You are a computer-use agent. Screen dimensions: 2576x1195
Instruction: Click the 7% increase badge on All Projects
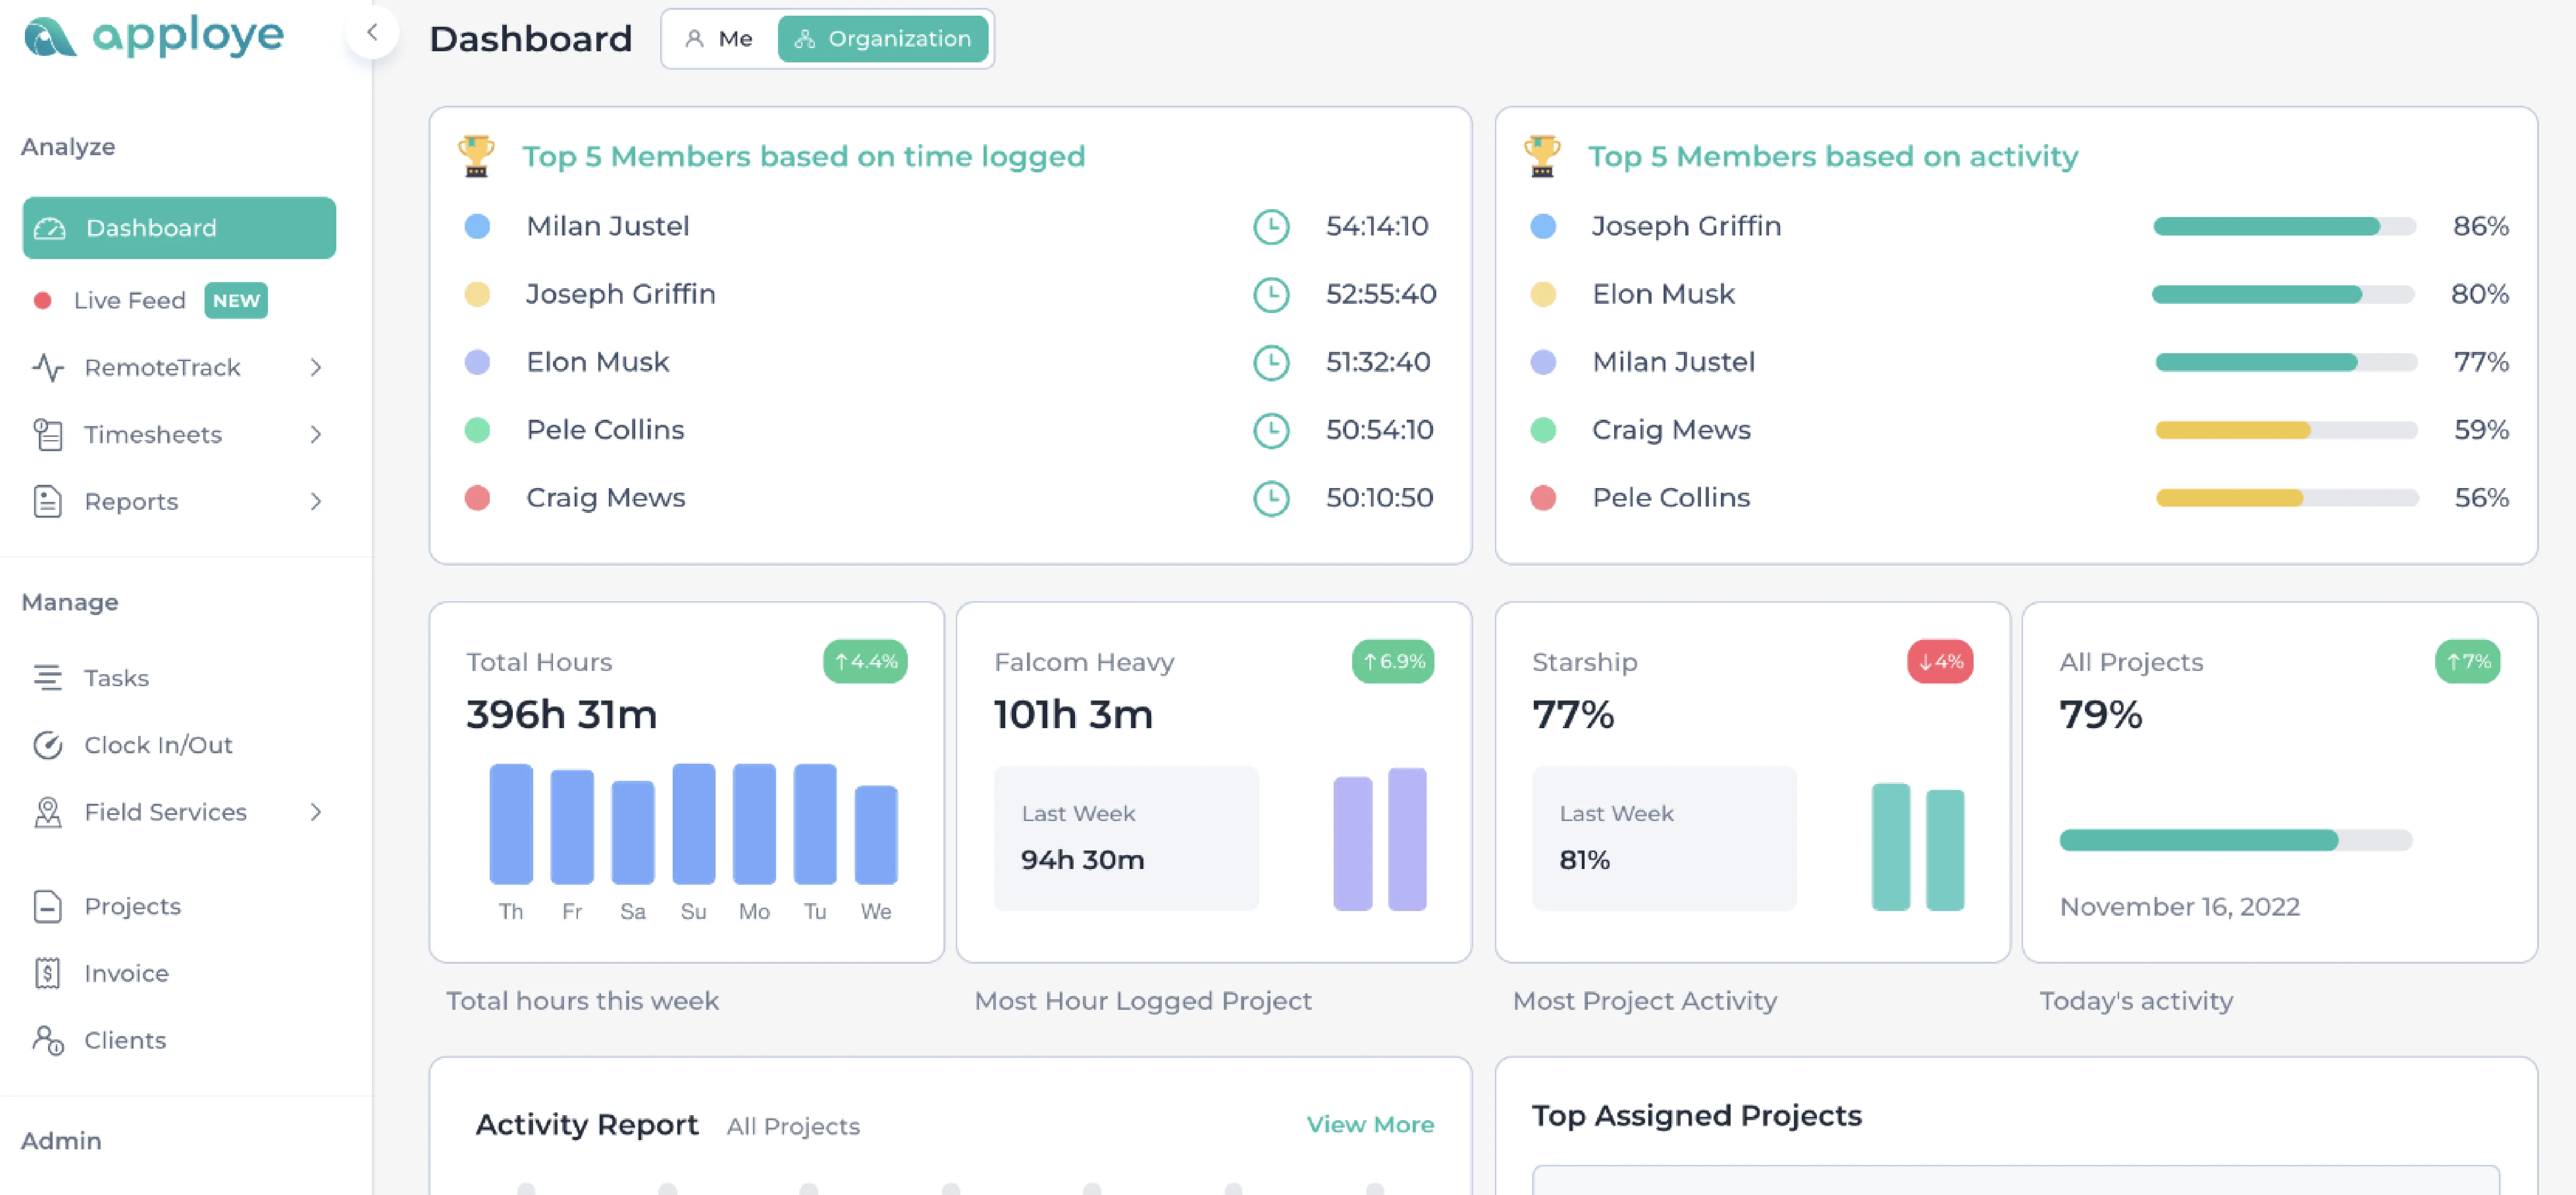pos(2467,661)
